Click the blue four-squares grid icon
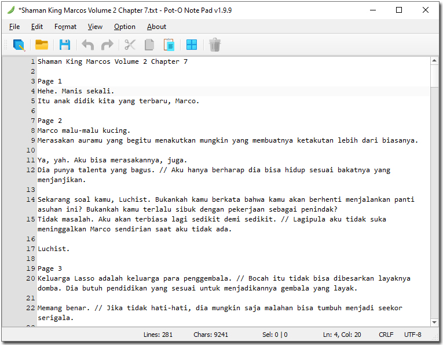Screen dimensions: 443x345 [x=192, y=45]
